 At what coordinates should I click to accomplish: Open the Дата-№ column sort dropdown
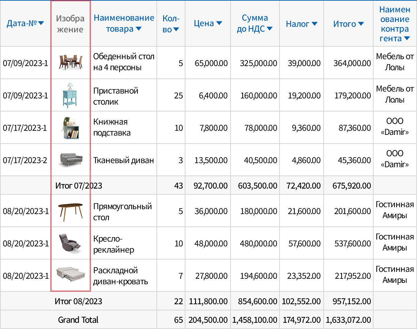pos(41,23)
